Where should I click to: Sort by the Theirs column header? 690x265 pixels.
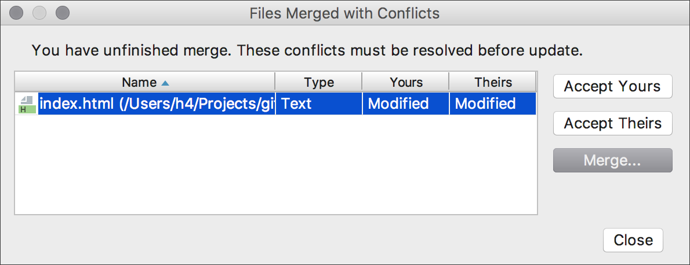pyautogui.click(x=493, y=82)
